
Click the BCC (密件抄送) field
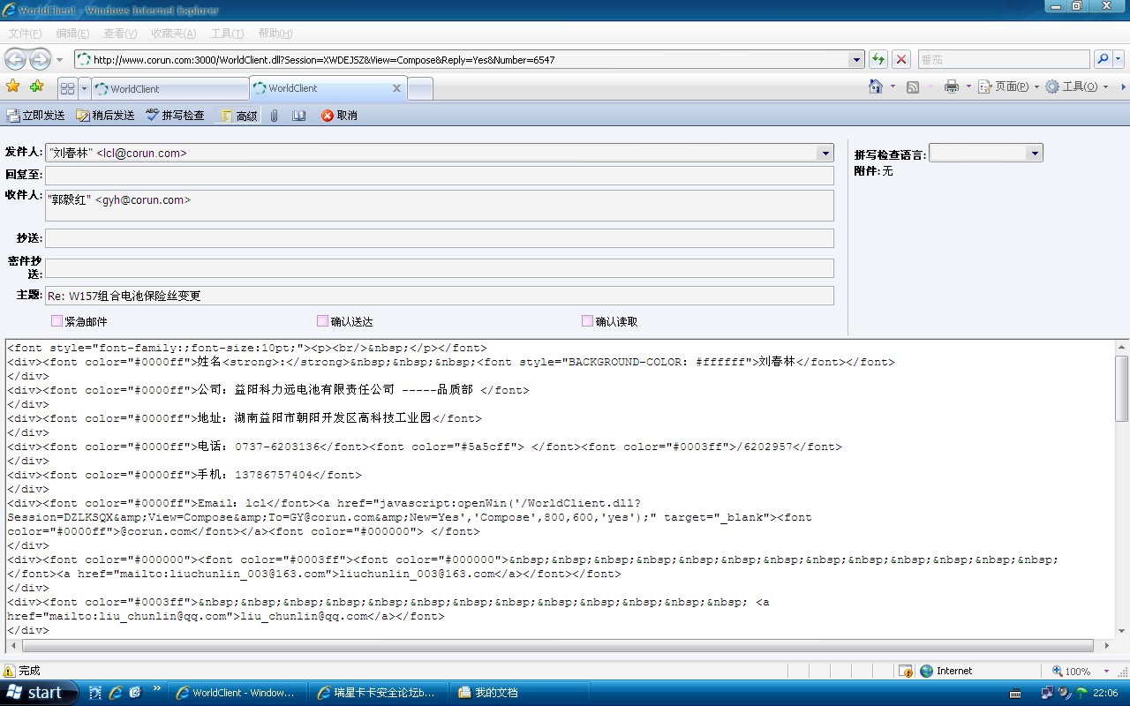pyautogui.click(x=440, y=268)
